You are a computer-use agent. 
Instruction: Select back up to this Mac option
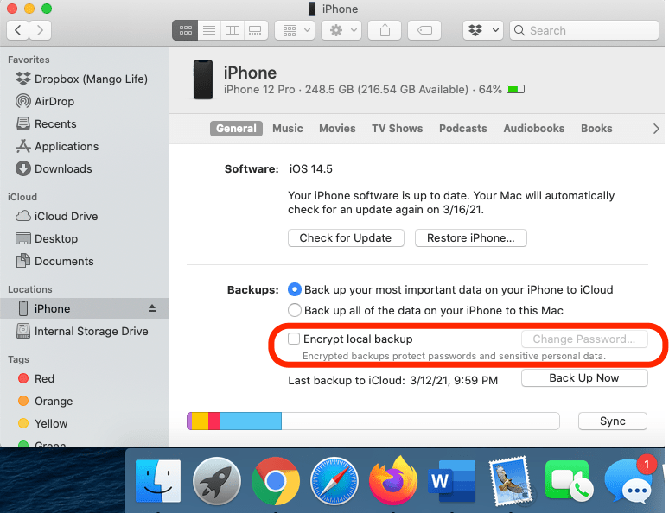[x=295, y=310]
